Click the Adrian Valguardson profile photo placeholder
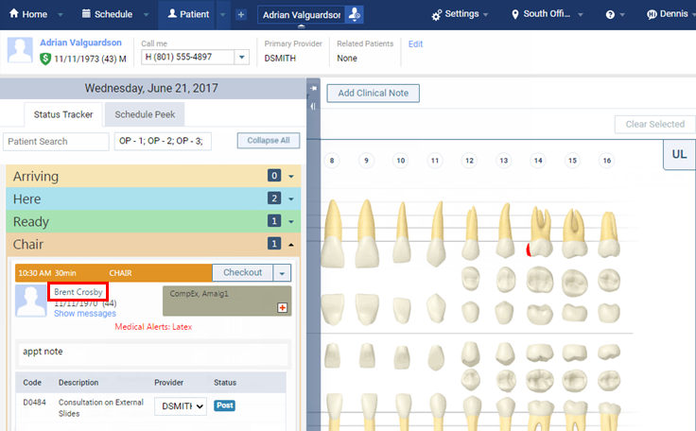The image size is (696, 431). [x=20, y=50]
